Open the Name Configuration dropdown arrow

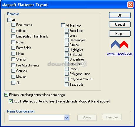(67, 118)
